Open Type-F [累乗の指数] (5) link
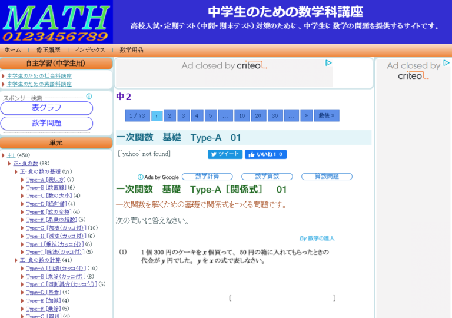Viewport: 452px width, 318px height. (x=52, y=220)
